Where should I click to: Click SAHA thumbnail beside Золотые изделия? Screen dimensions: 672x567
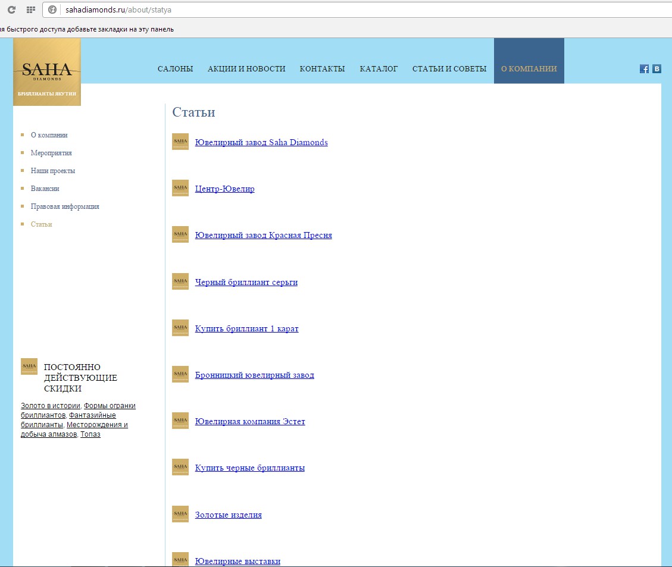click(x=180, y=514)
